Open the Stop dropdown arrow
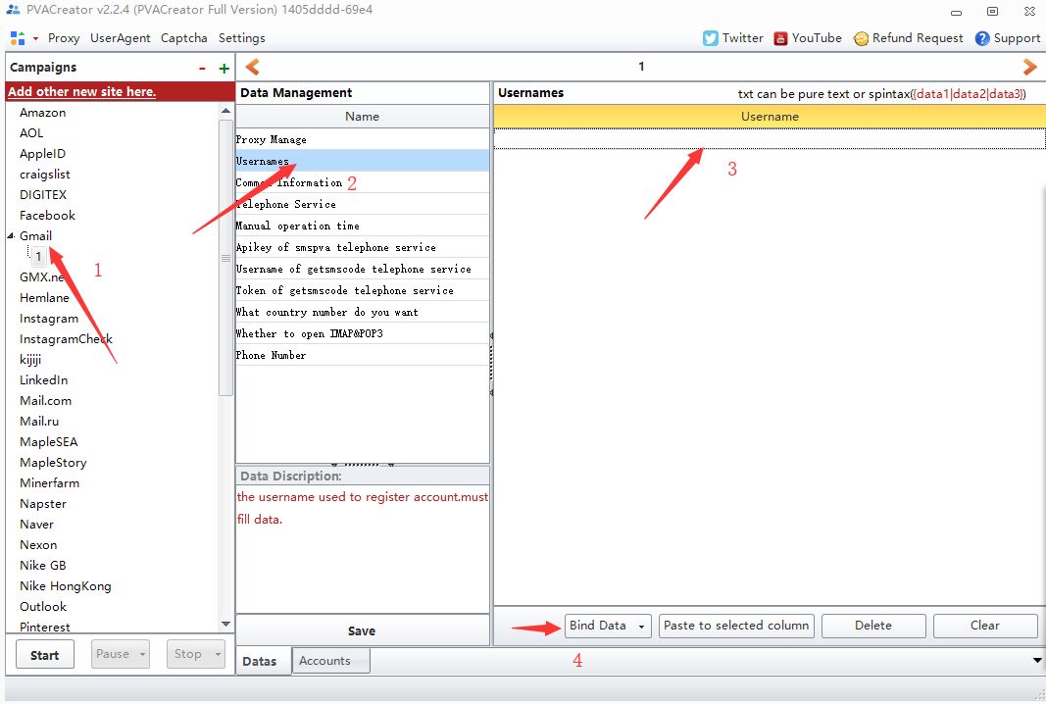 point(218,655)
